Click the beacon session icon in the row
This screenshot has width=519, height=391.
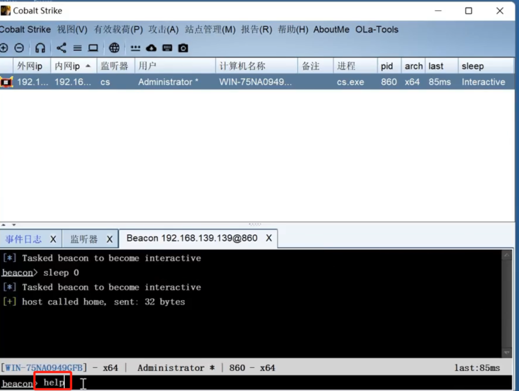point(6,82)
